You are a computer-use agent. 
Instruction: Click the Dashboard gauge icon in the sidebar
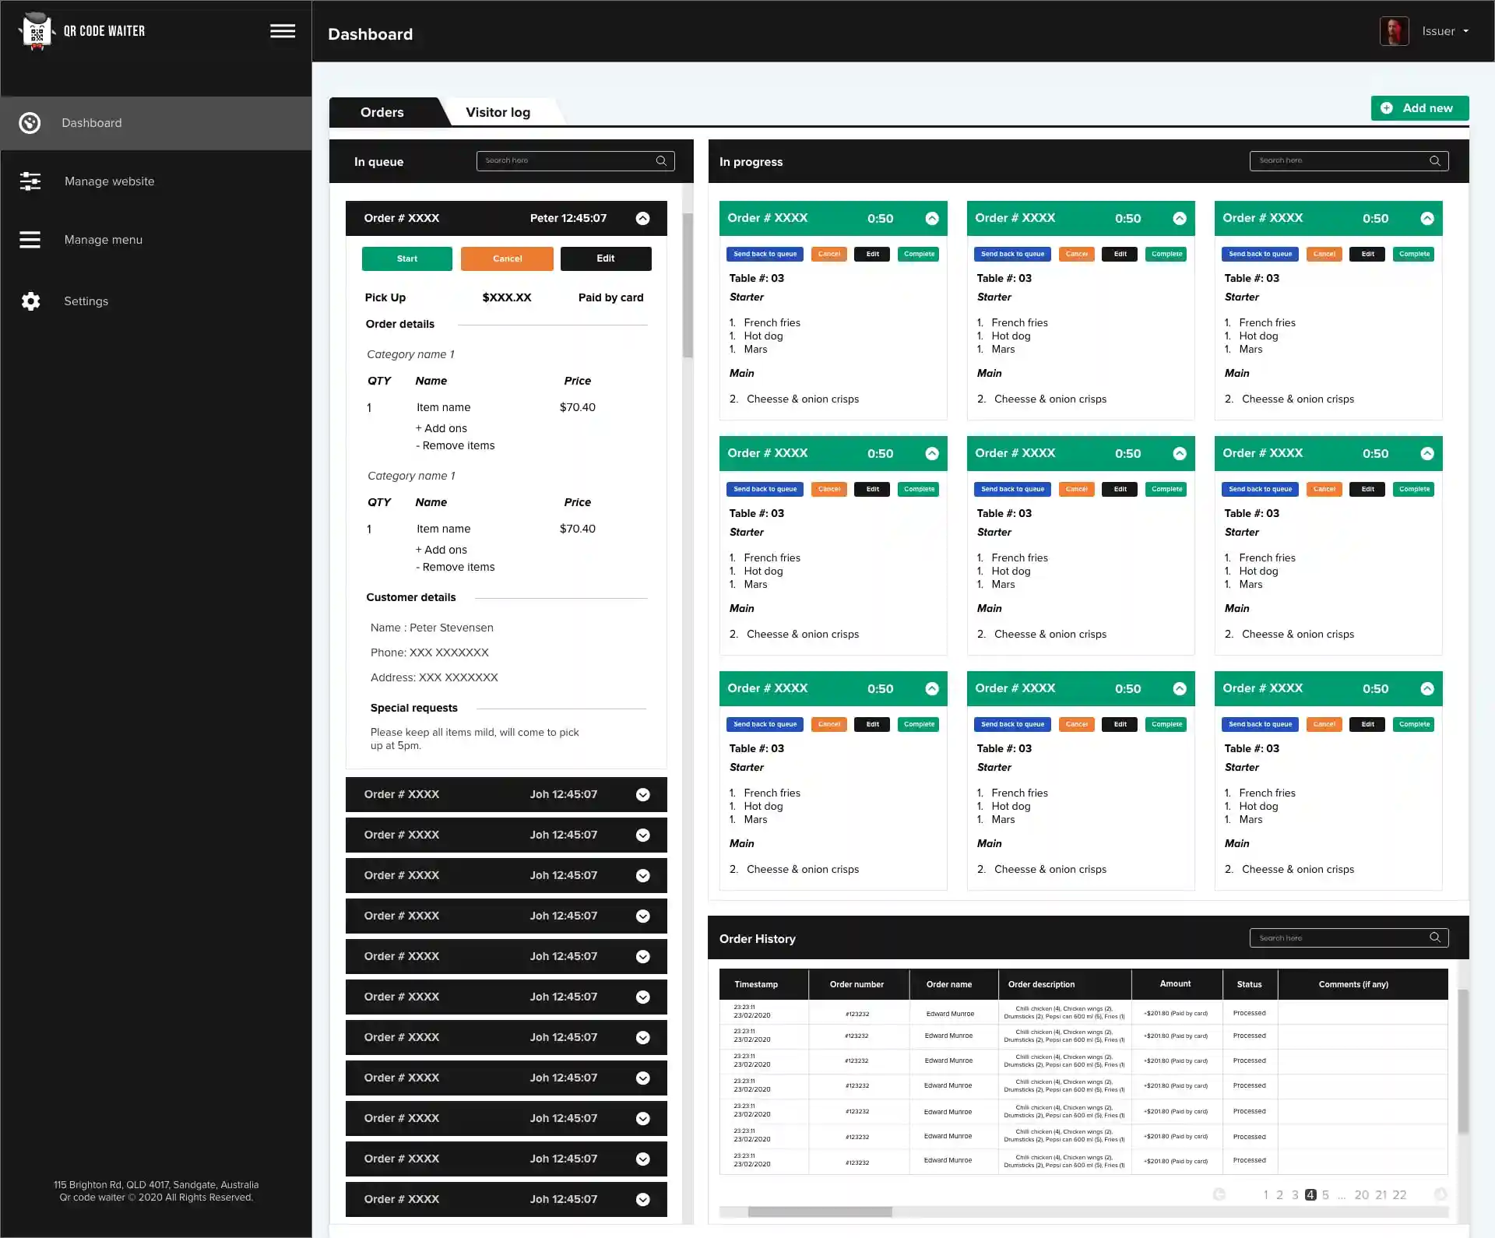click(30, 123)
